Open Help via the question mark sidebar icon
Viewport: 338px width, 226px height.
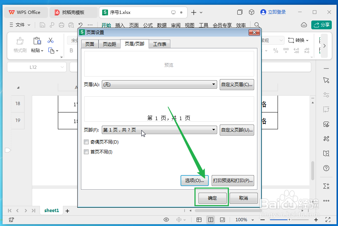326,168
